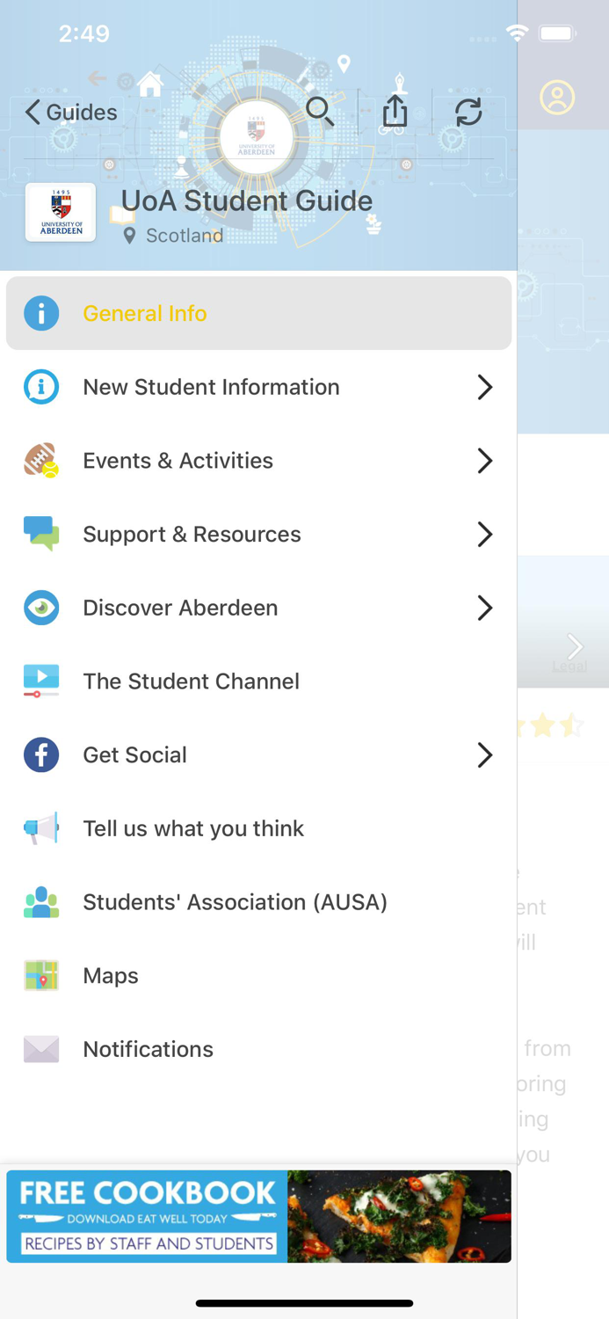Open the Legal panel chevron on the right
Image resolution: width=609 pixels, height=1319 pixels.
tap(576, 647)
